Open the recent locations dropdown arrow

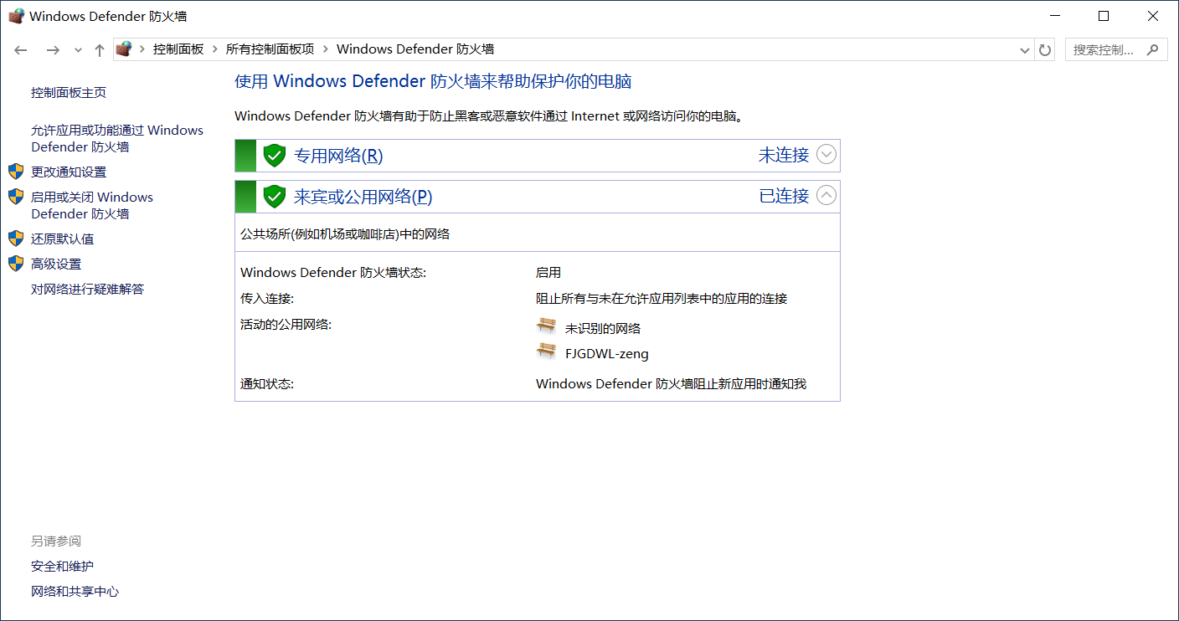coord(78,50)
